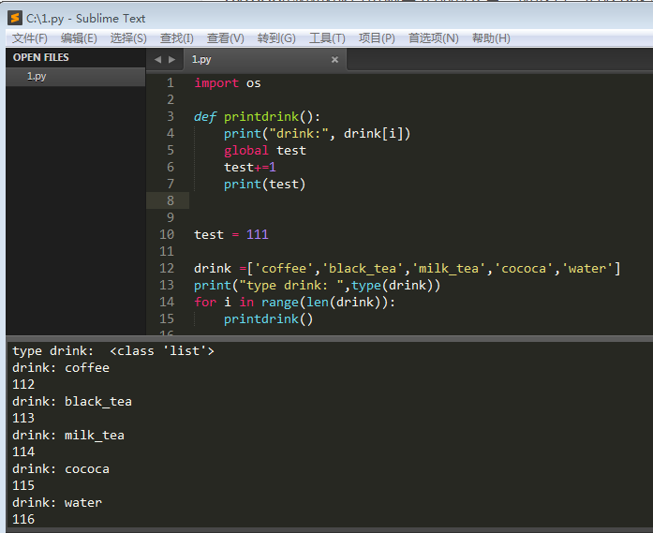Image resolution: width=653 pixels, height=533 pixels.
Task: Open the 帮助(H) menu
Action: (x=491, y=38)
